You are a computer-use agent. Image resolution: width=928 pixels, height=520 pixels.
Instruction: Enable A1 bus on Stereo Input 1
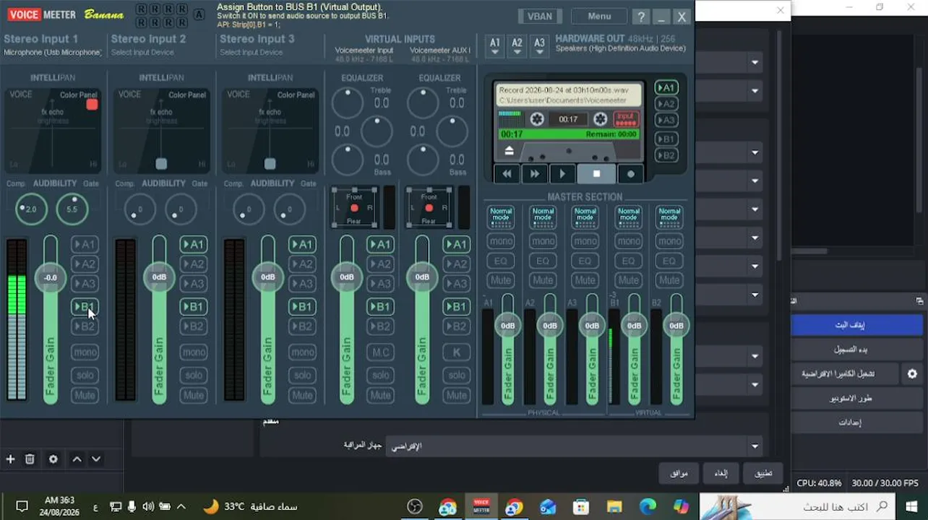(85, 245)
